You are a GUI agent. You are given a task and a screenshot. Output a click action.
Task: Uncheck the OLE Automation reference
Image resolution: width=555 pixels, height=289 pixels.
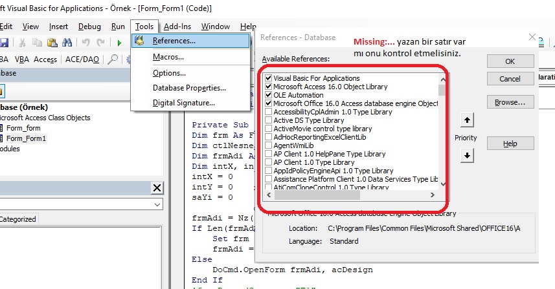pos(268,95)
